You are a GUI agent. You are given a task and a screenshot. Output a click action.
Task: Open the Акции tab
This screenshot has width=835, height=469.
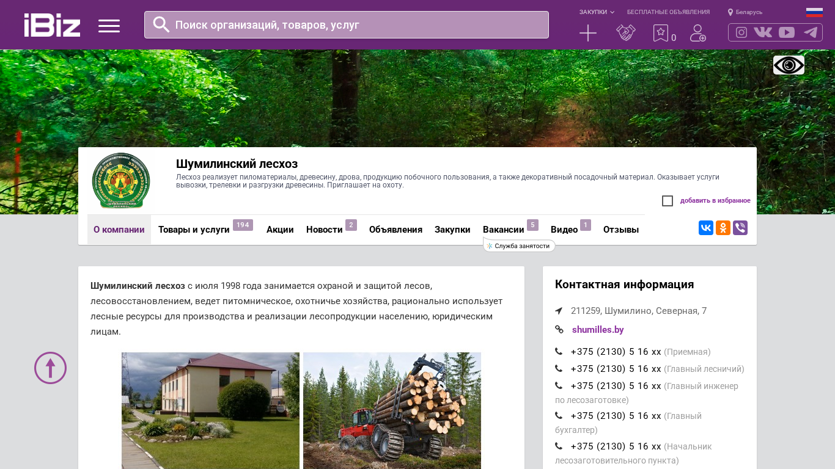[280, 230]
